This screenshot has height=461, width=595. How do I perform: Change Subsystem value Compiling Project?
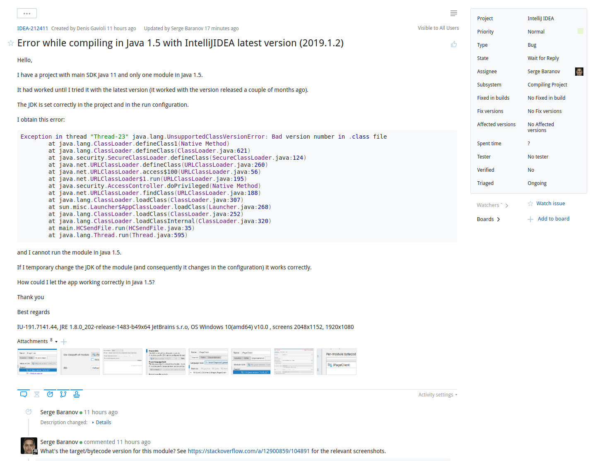point(547,85)
